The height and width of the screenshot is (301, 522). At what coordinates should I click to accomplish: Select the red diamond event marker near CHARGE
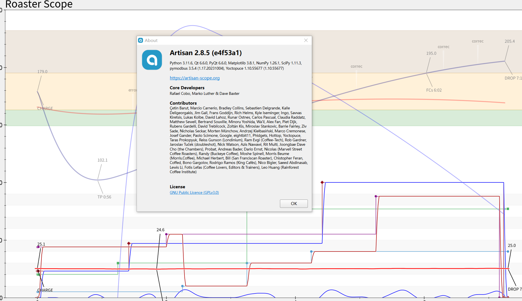pyautogui.click(x=38, y=271)
